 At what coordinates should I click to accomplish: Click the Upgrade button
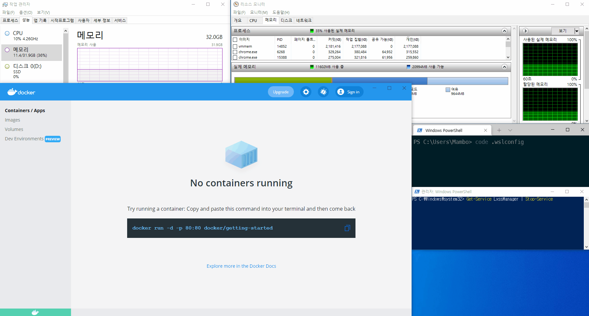(x=281, y=92)
